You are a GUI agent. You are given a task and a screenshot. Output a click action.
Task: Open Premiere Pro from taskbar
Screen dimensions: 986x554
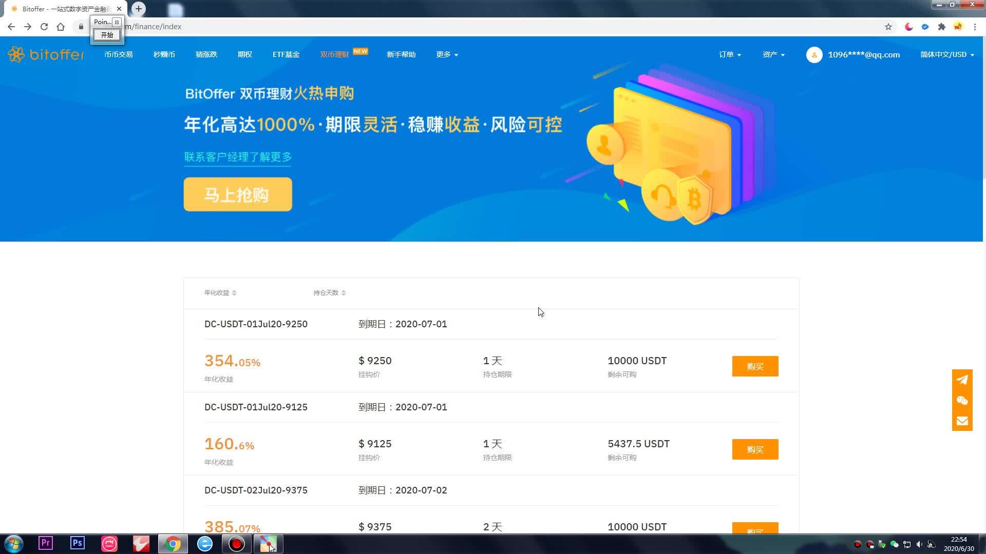[x=46, y=543]
